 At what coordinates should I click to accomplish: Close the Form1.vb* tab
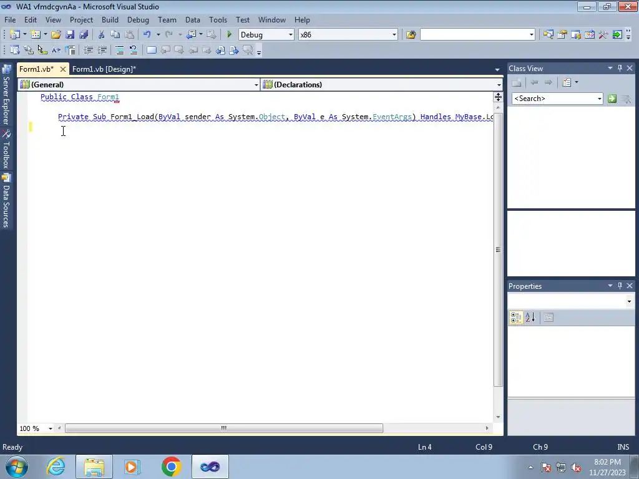point(63,69)
